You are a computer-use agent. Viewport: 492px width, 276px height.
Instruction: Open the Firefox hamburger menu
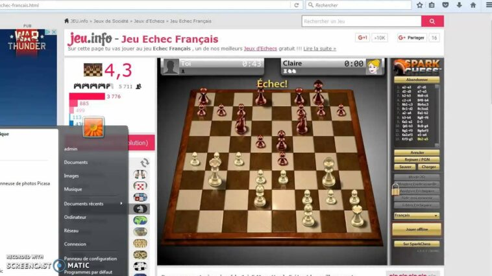[x=488, y=5]
